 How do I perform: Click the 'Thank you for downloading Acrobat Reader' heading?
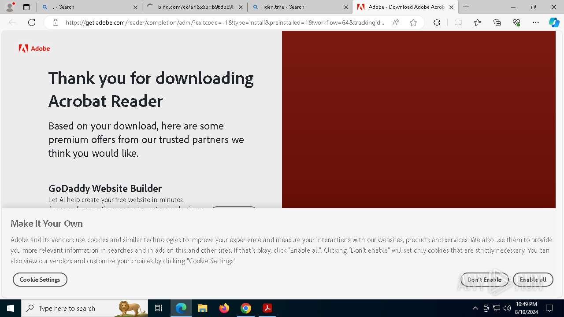pyautogui.click(x=151, y=89)
